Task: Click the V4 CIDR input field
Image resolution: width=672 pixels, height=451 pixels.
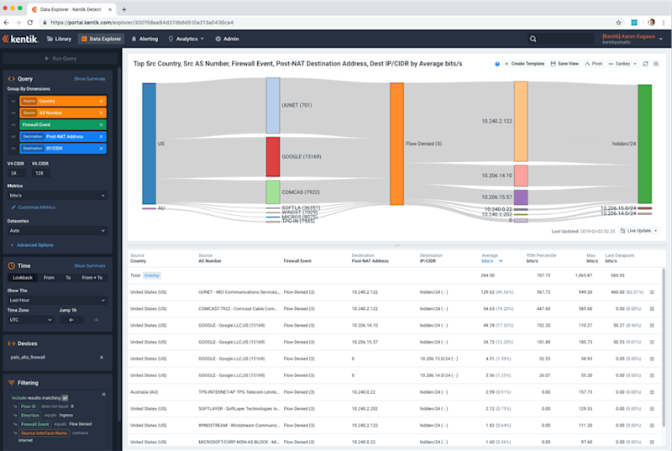Action: pyautogui.click(x=17, y=173)
